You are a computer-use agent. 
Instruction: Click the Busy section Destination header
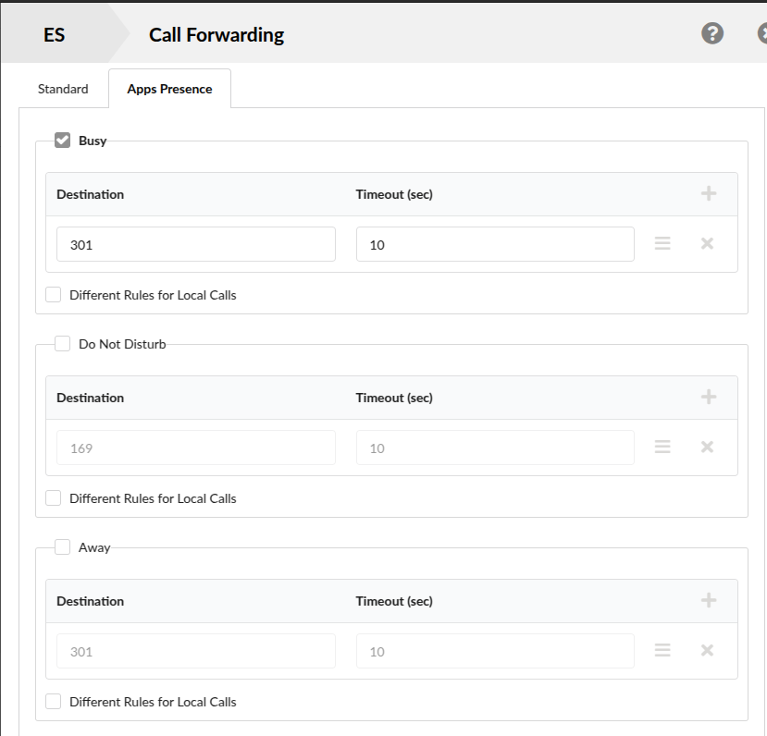(90, 194)
